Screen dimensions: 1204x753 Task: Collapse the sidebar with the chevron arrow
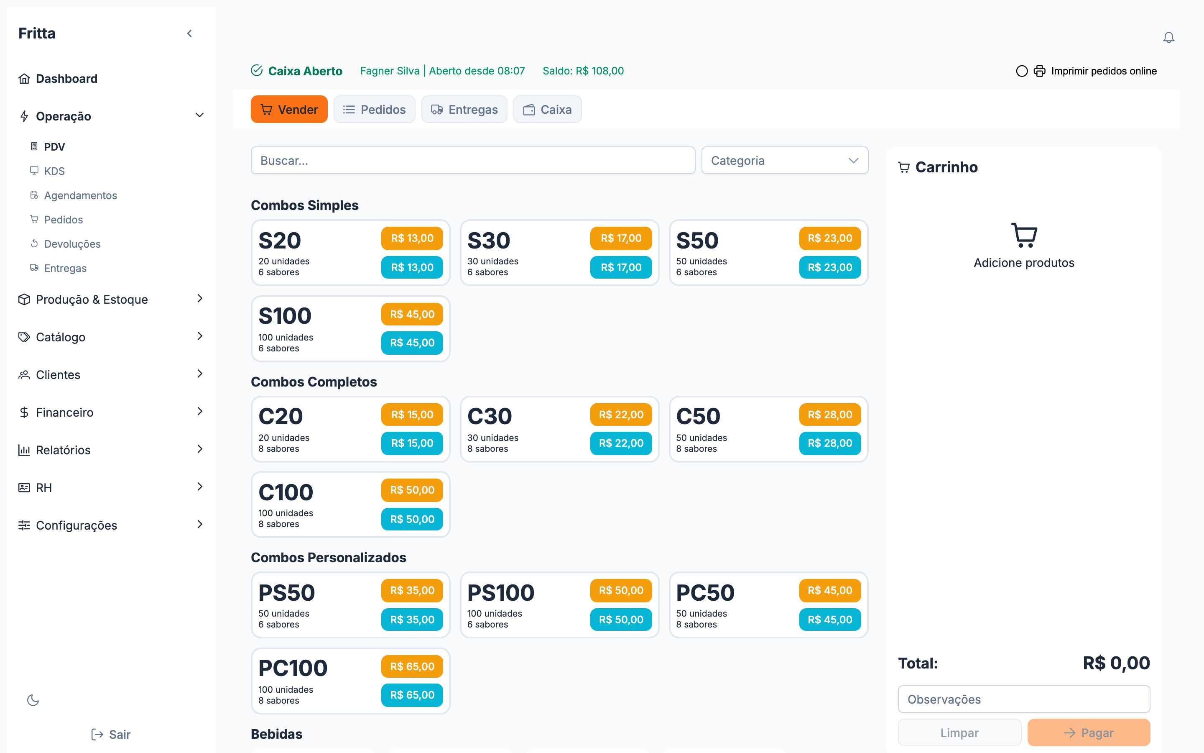pos(189,33)
